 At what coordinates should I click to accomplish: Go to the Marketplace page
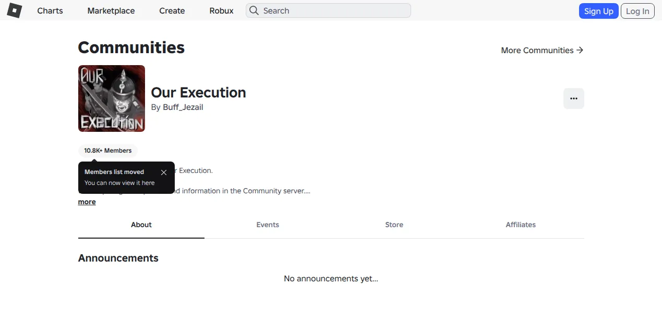point(111,10)
